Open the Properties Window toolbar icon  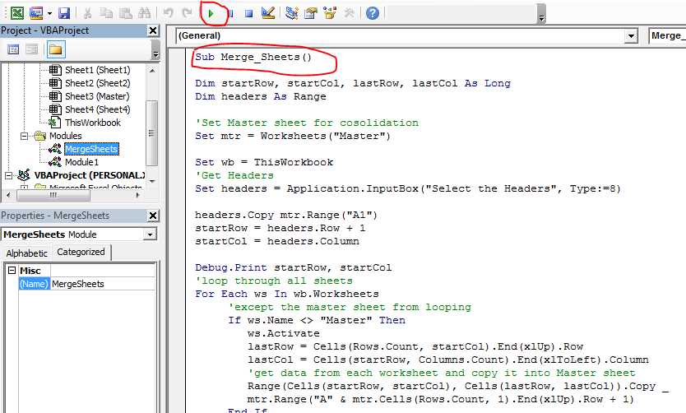pyautogui.click(x=311, y=13)
